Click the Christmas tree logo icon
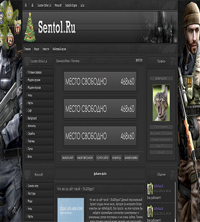Image resolution: width=200 pixels, height=222 pixels. click(30, 27)
